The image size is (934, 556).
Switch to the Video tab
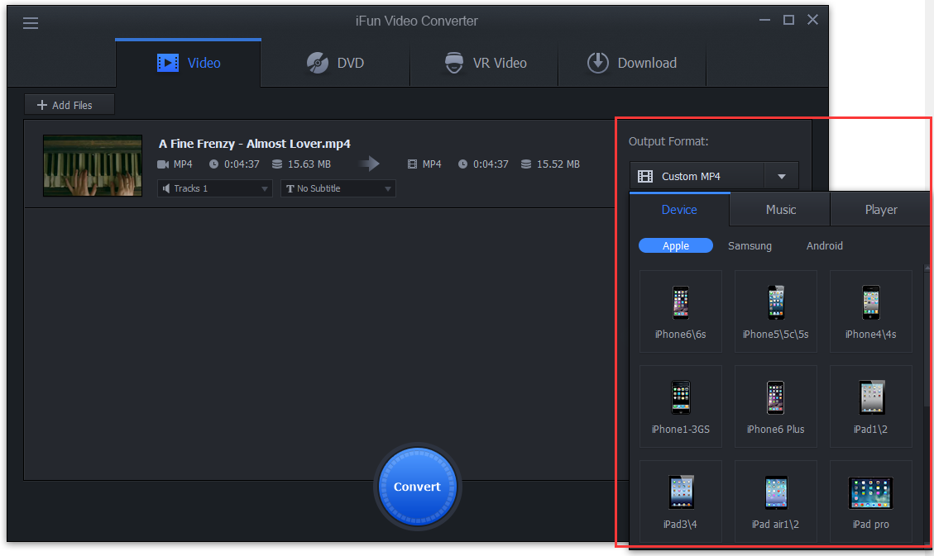point(189,63)
